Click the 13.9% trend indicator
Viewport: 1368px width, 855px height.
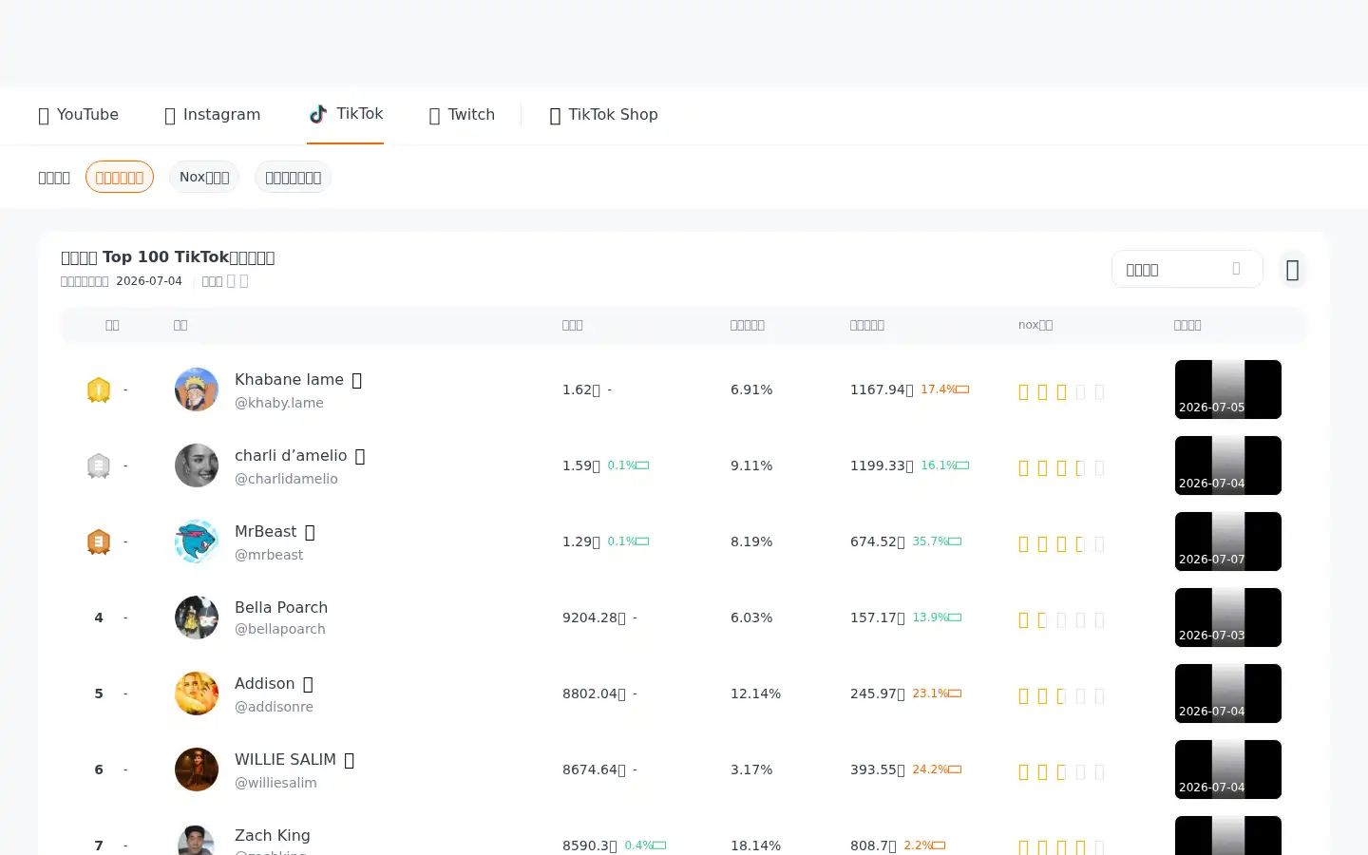click(937, 617)
